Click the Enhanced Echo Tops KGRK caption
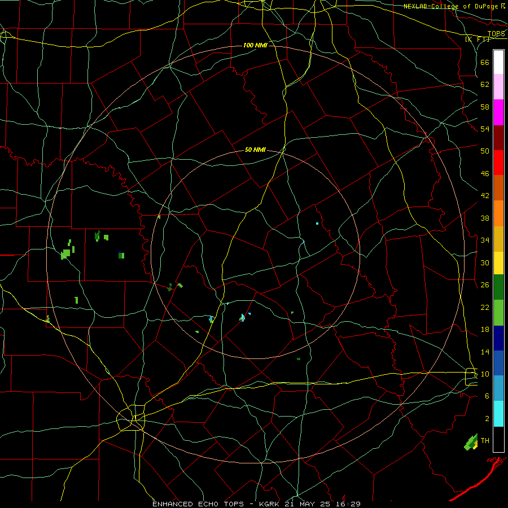This screenshot has width=508, height=508. 256,504
